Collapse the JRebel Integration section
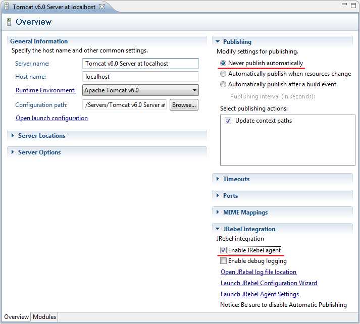 [x=218, y=229]
